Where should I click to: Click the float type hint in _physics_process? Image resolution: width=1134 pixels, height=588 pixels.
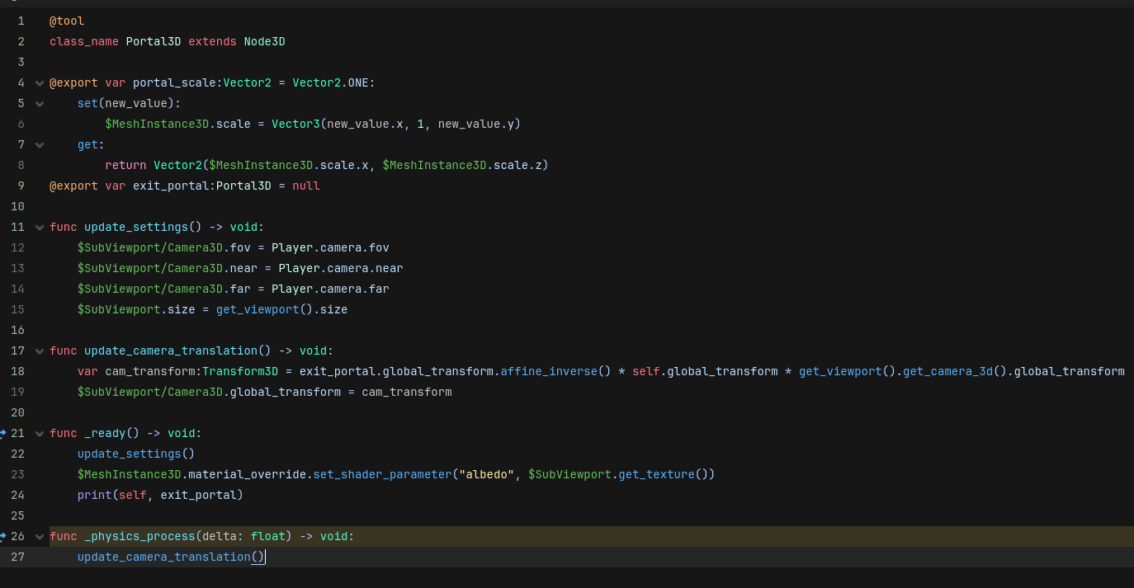268,536
